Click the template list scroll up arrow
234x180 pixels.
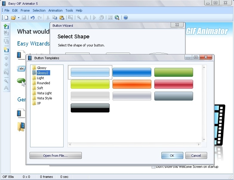pos(204,67)
